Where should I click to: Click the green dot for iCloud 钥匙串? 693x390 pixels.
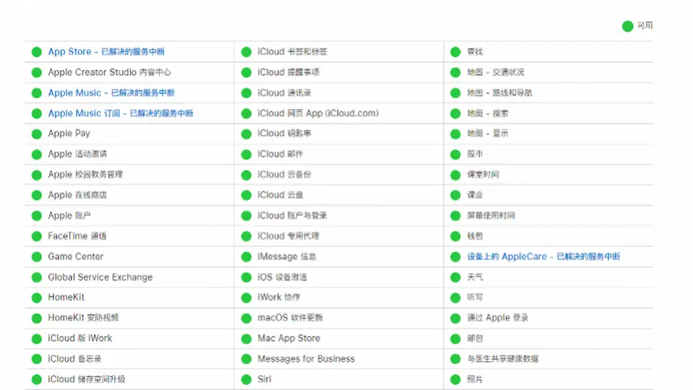tap(246, 134)
